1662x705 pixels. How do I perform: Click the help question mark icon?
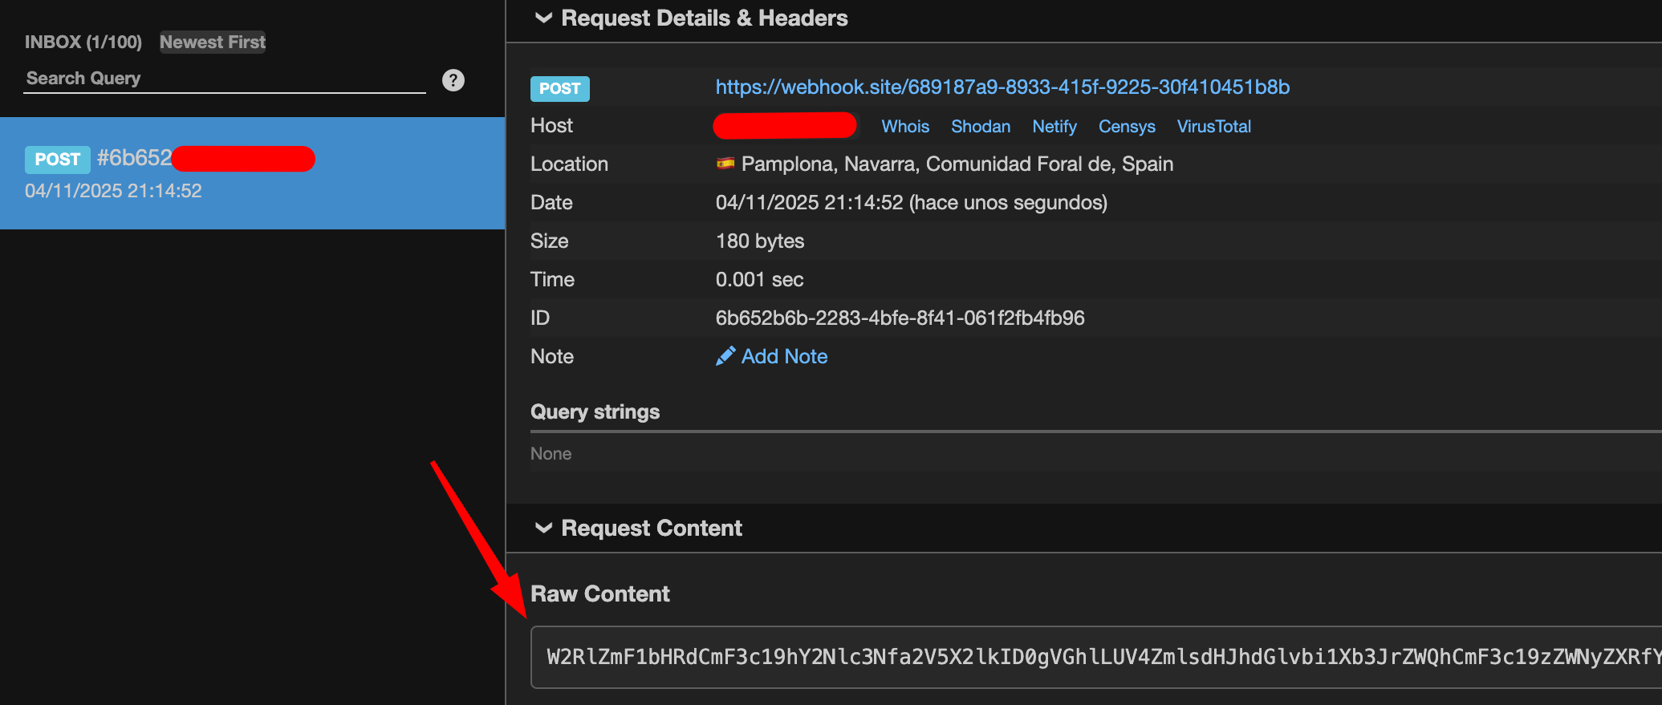[x=453, y=80]
